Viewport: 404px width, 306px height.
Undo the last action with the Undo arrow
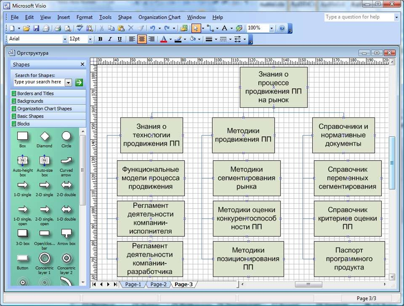[152, 28]
